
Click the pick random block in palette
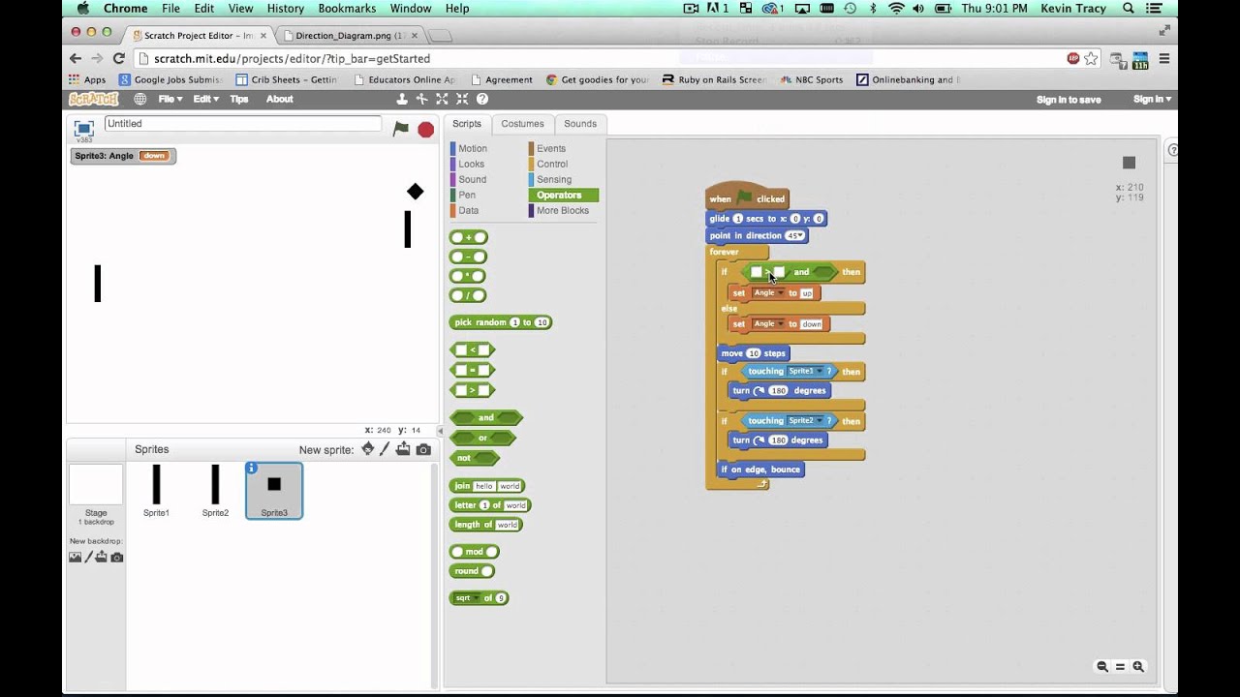501,322
